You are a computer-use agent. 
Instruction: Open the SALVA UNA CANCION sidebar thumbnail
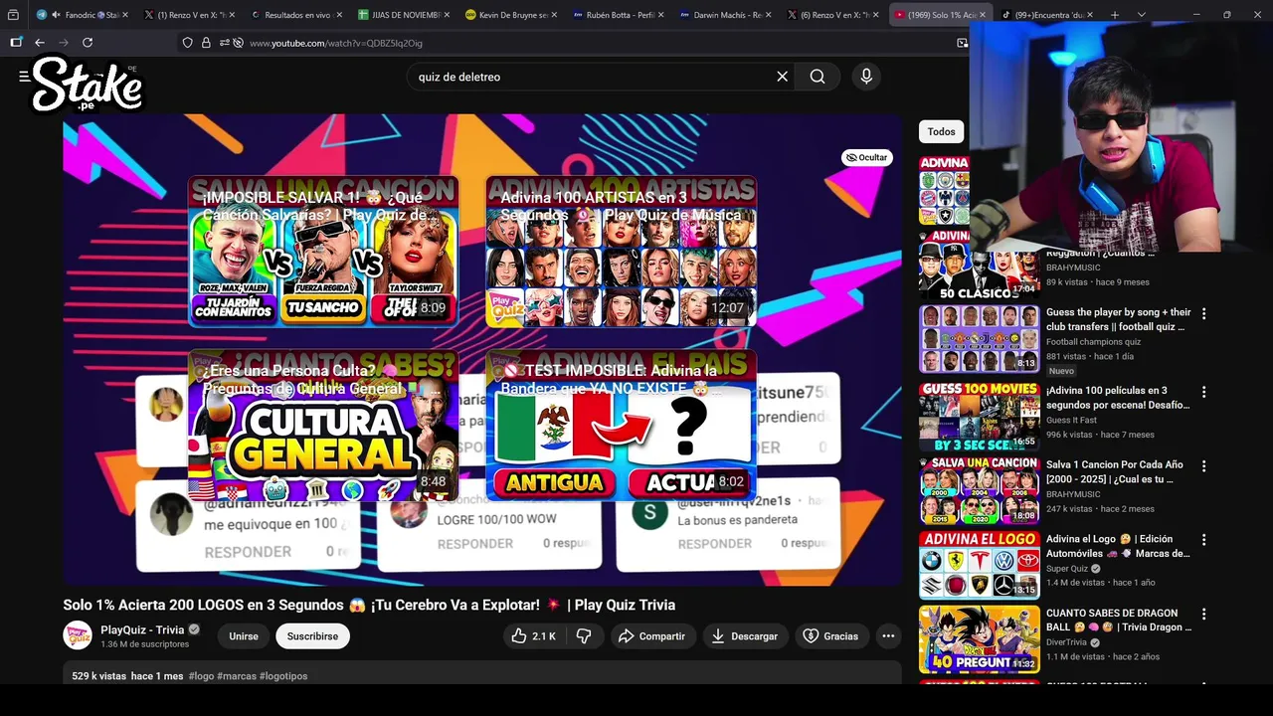pyautogui.click(x=980, y=490)
